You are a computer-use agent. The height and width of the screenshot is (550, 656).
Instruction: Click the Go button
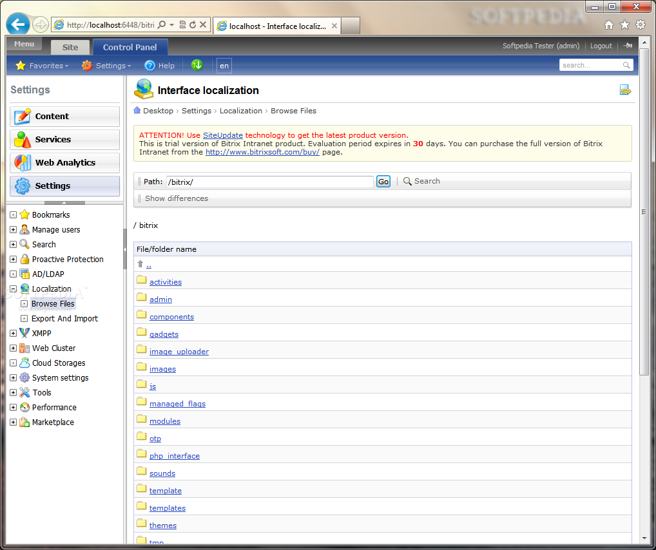(383, 182)
